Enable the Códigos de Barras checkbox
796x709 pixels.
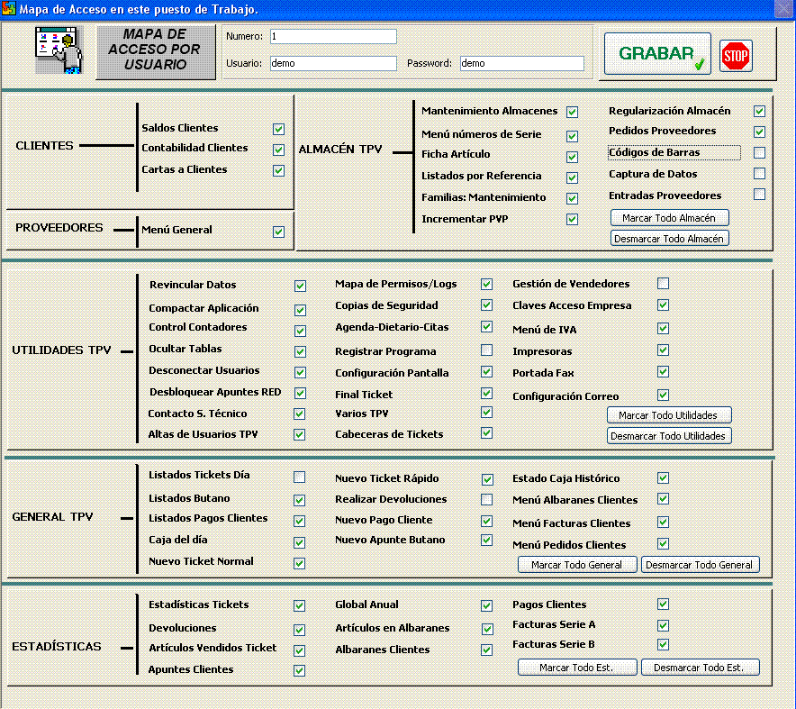click(x=759, y=152)
